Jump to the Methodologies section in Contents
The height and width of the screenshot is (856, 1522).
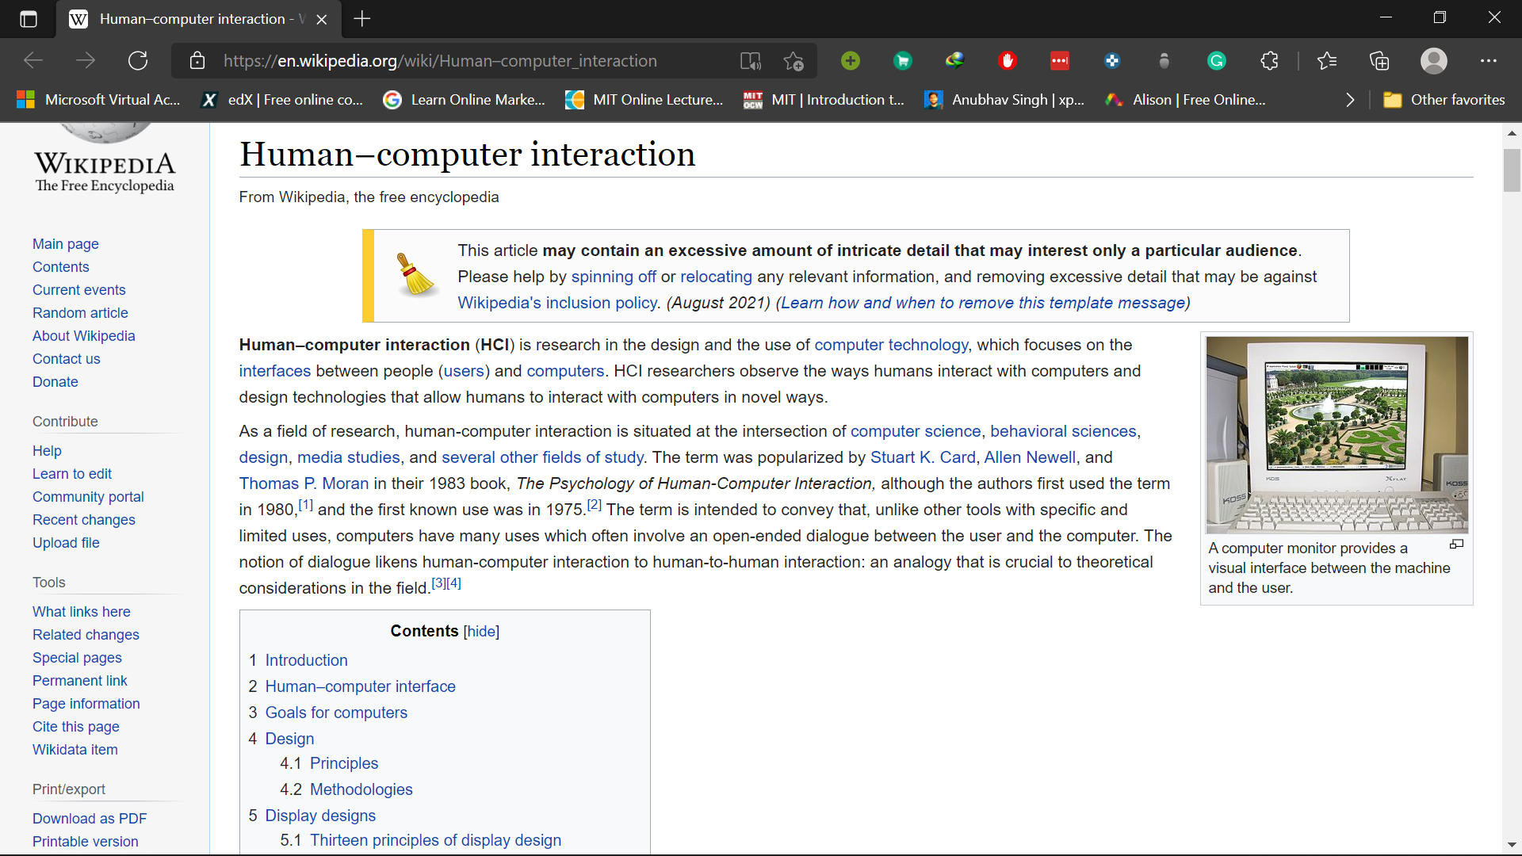click(x=361, y=789)
